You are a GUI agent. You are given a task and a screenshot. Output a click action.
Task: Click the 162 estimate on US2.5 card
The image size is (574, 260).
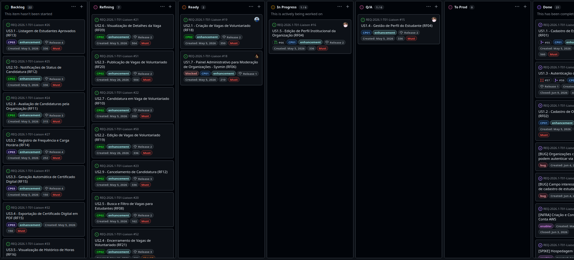coord(134,221)
